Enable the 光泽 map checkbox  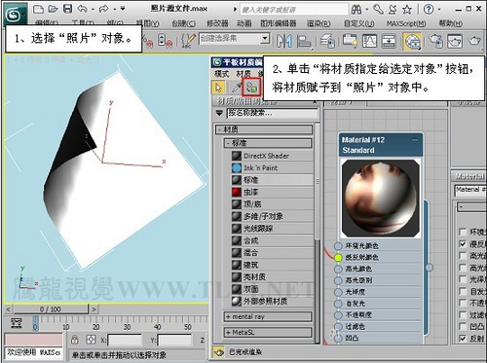click(463, 279)
